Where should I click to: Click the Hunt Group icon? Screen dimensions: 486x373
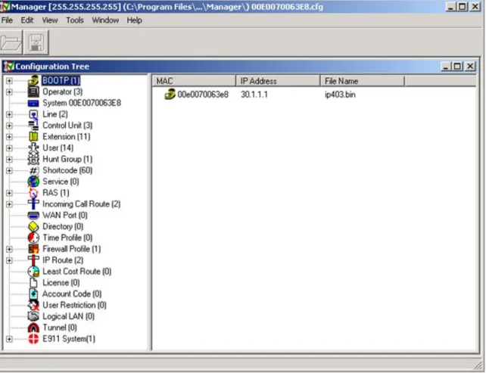pyautogui.click(x=33, y=159)
